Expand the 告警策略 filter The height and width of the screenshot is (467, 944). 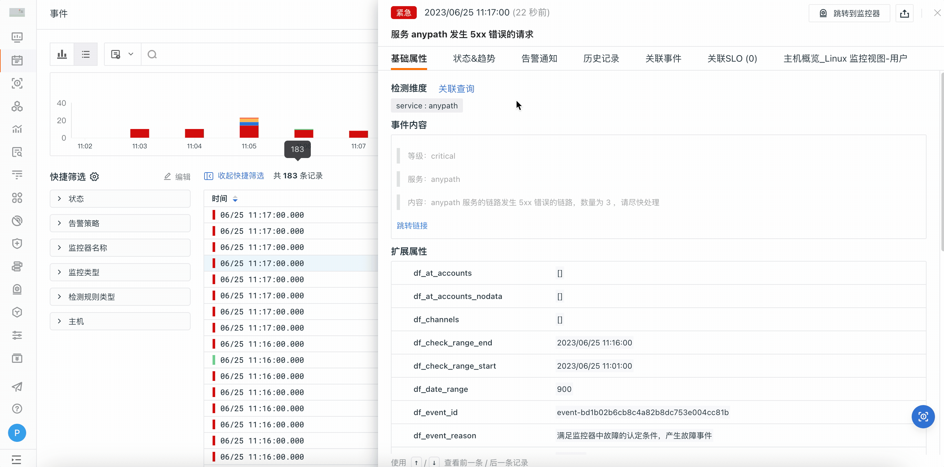(120, 223)
